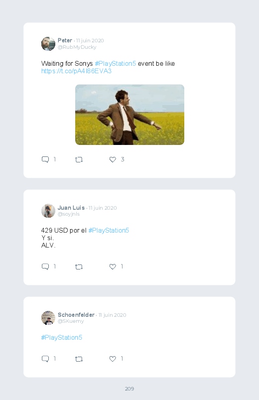
Task: Open the @soyjnls handle
Action: pyautogui.click(x=69, y=214)
